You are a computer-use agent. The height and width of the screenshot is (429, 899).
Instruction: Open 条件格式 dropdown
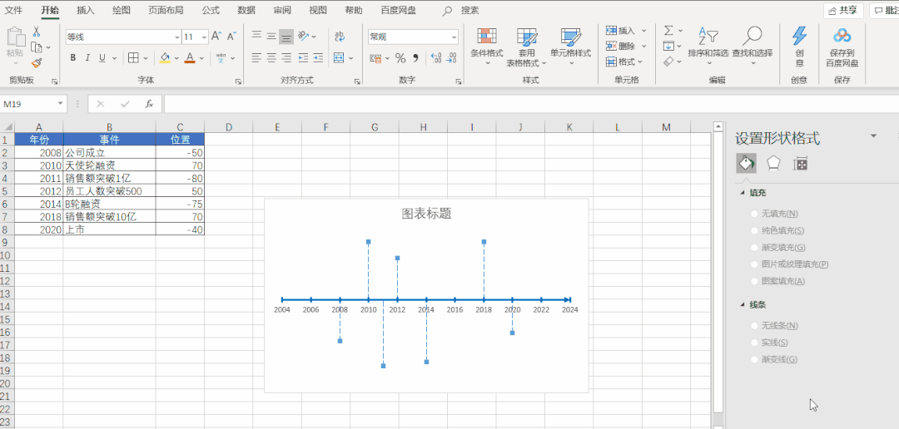pyautogui.click(x=487, y=47)
